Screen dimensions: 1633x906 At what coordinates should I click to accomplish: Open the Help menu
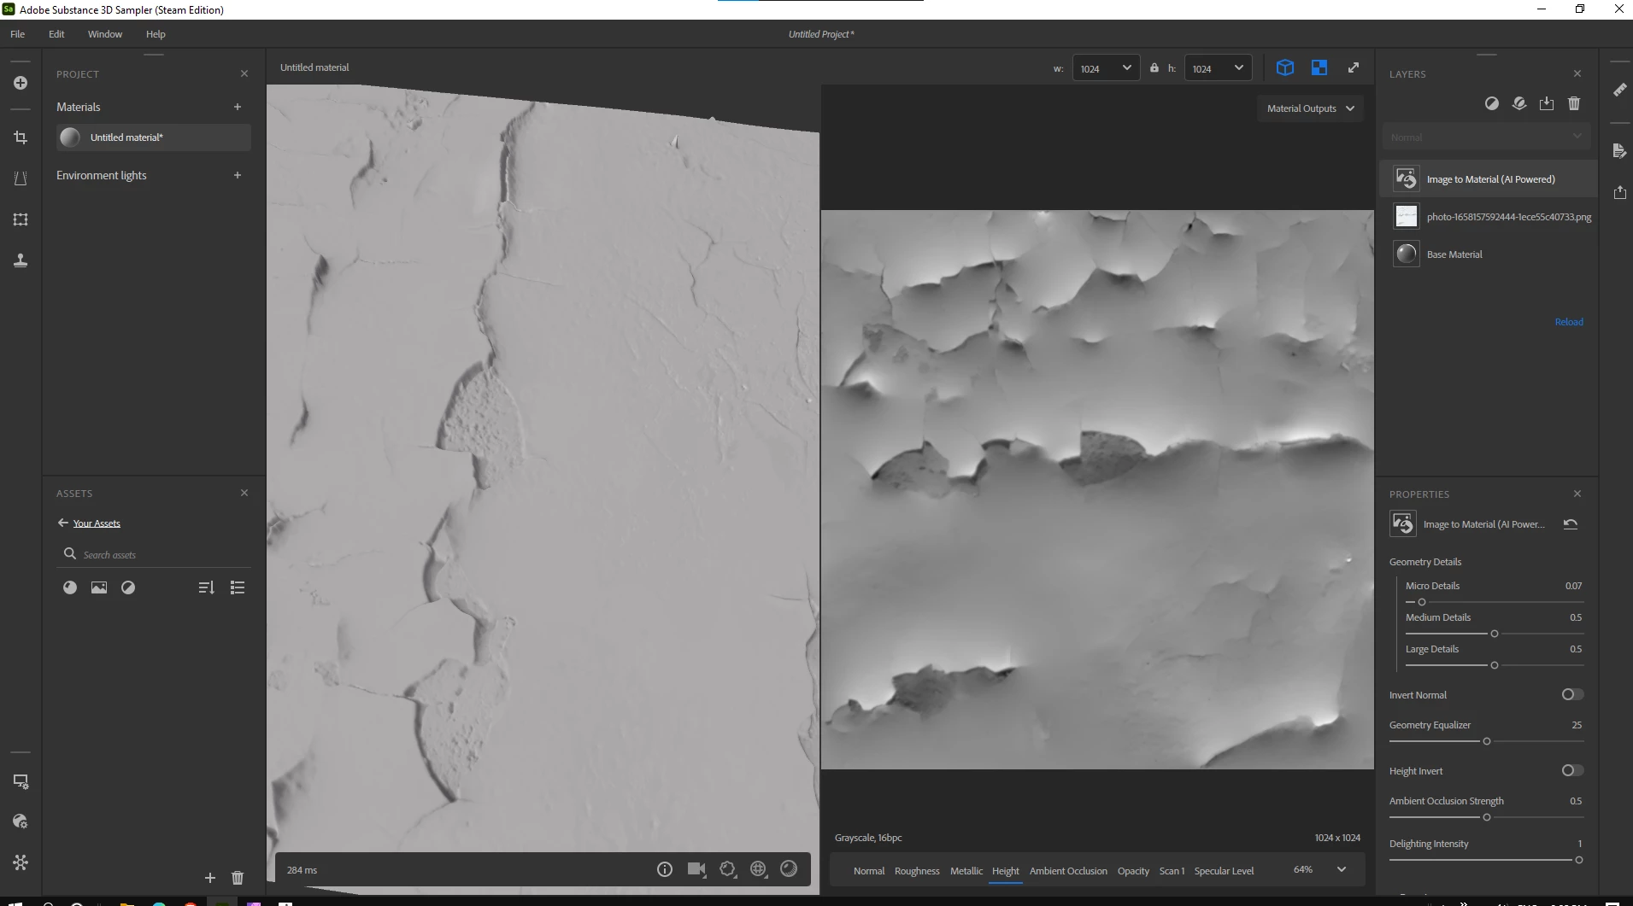tap(156, 34)
